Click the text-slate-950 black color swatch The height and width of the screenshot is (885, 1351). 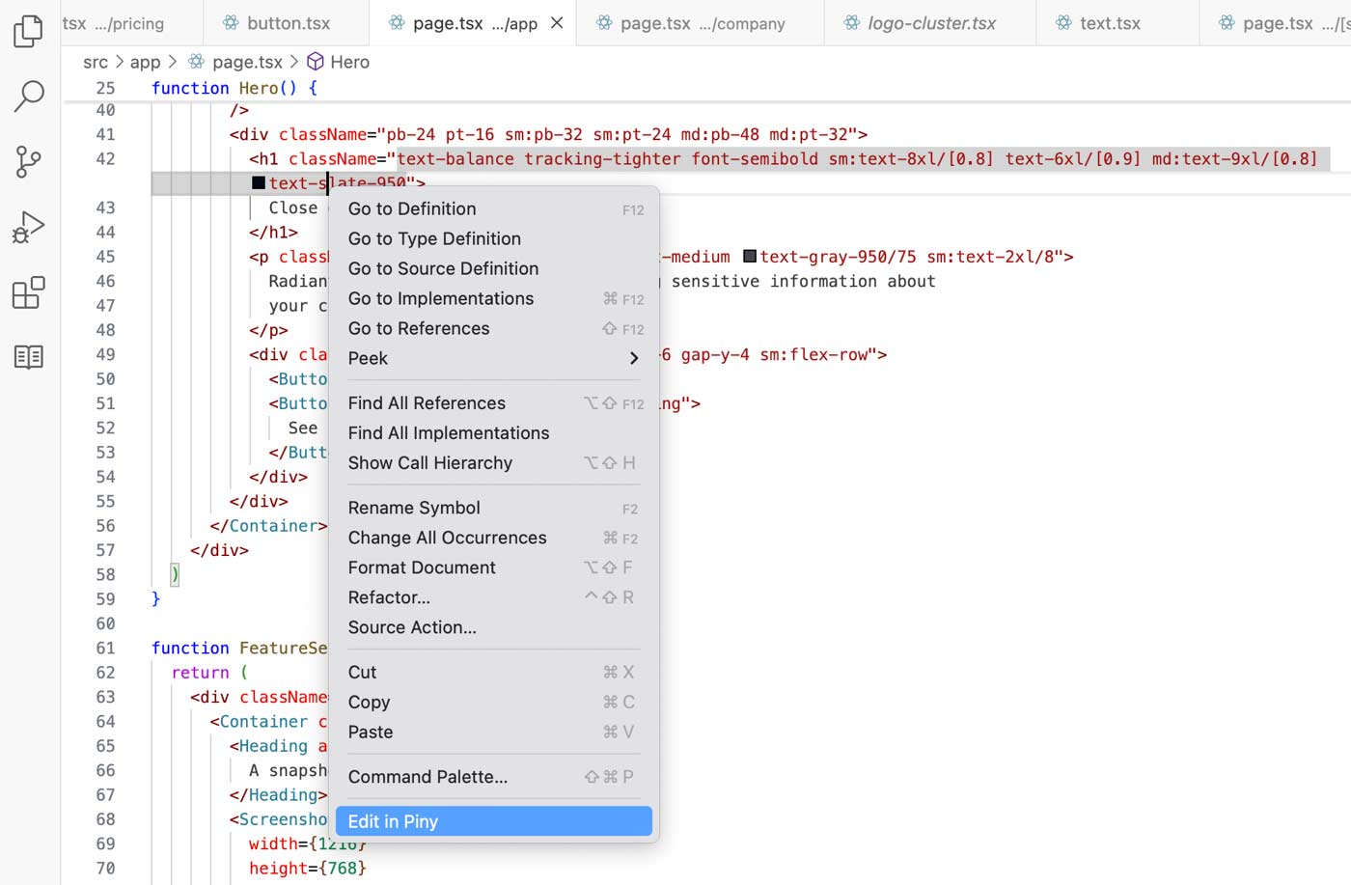click(259, 182)
